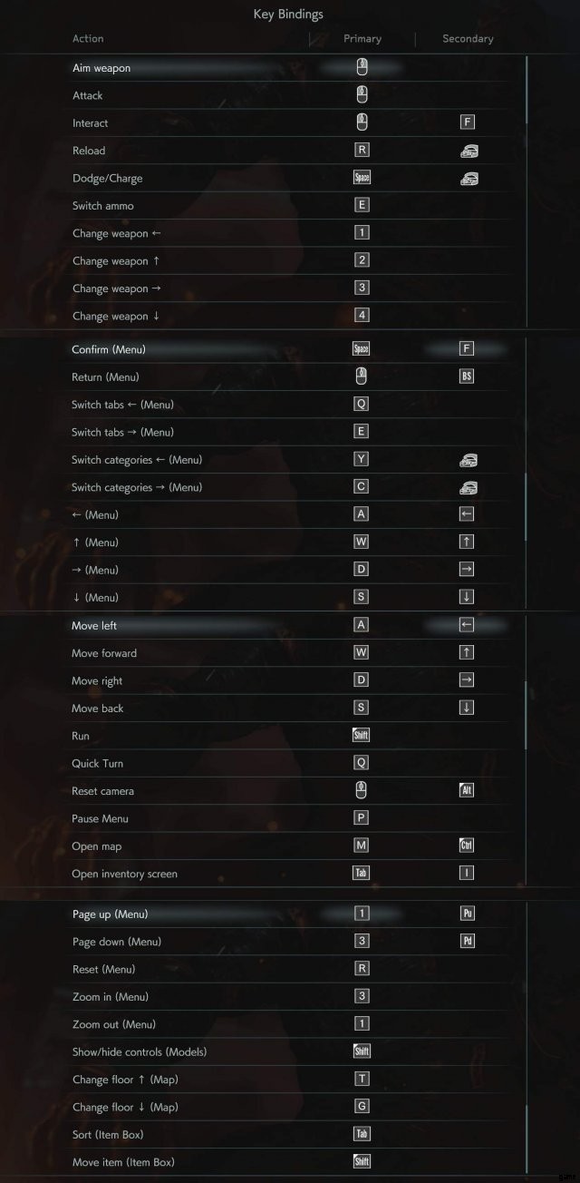Click the Secondary column header
Image resolution: width=580 pixels, height=1183 pixels.
(x=468, y=39)
